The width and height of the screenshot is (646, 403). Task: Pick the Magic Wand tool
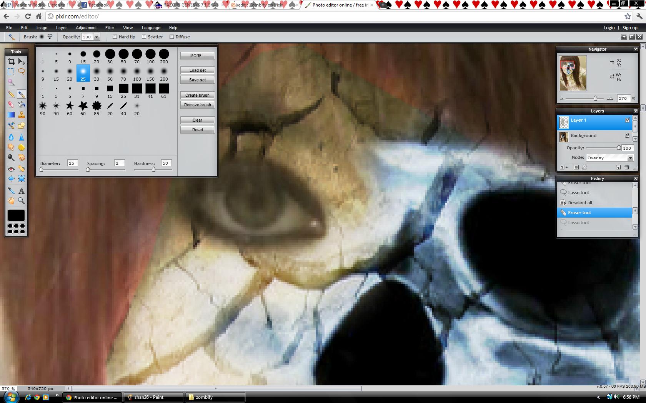coord(11,82)
